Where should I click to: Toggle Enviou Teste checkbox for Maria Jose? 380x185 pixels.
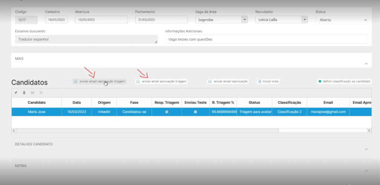[196, 112]
